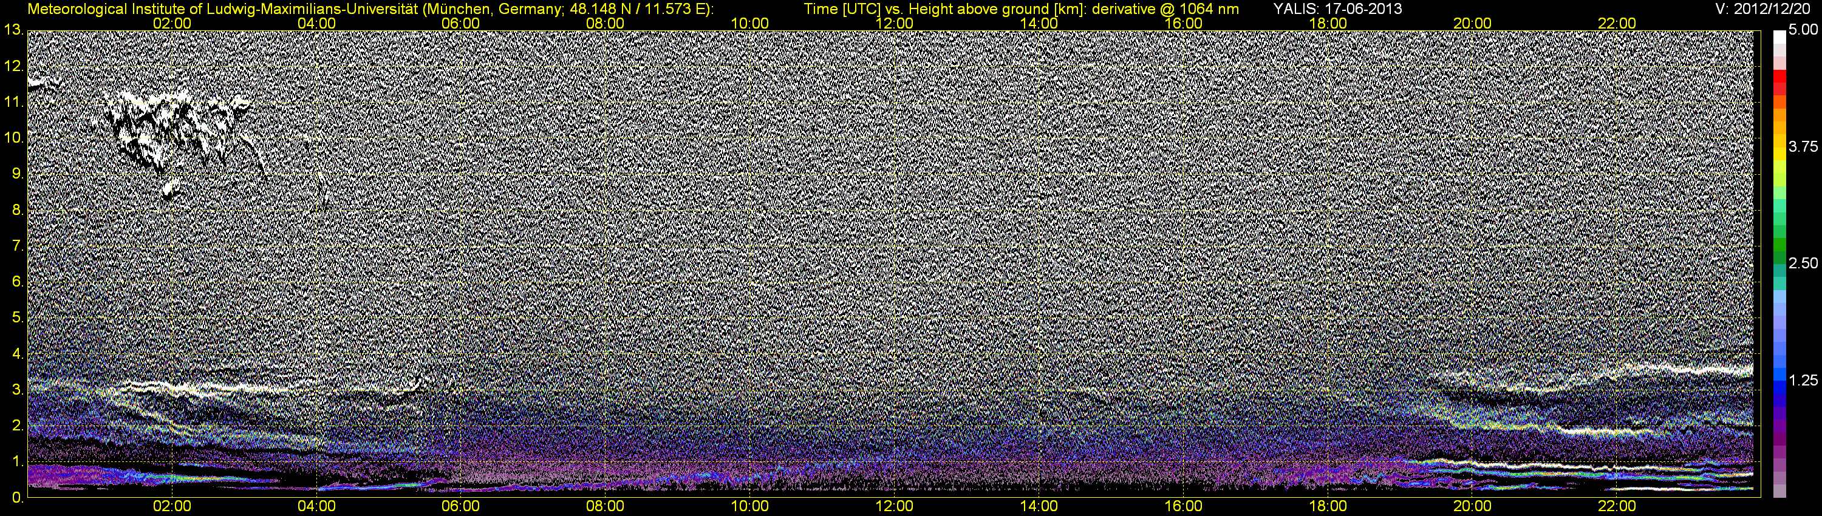This screenshot has height=516, width=1822.
Task: Click the 16:00 label on the bottom time axis
Action: [x=1183, y=507]
